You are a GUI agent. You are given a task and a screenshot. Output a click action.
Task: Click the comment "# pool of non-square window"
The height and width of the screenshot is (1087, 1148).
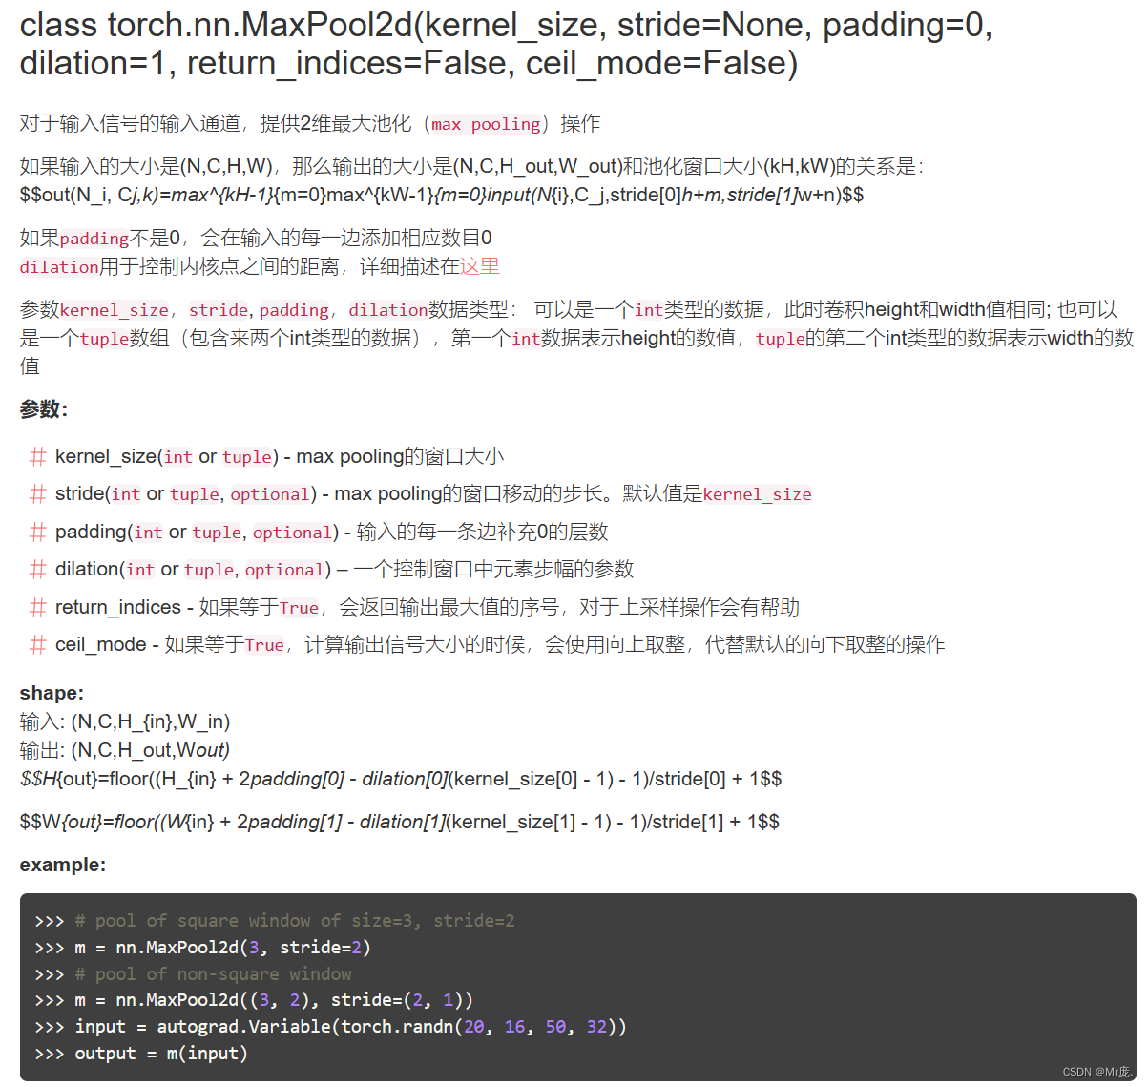pos(213,974)
